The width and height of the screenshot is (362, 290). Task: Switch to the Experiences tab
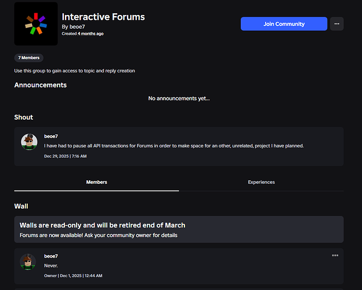tap(261, 182)
